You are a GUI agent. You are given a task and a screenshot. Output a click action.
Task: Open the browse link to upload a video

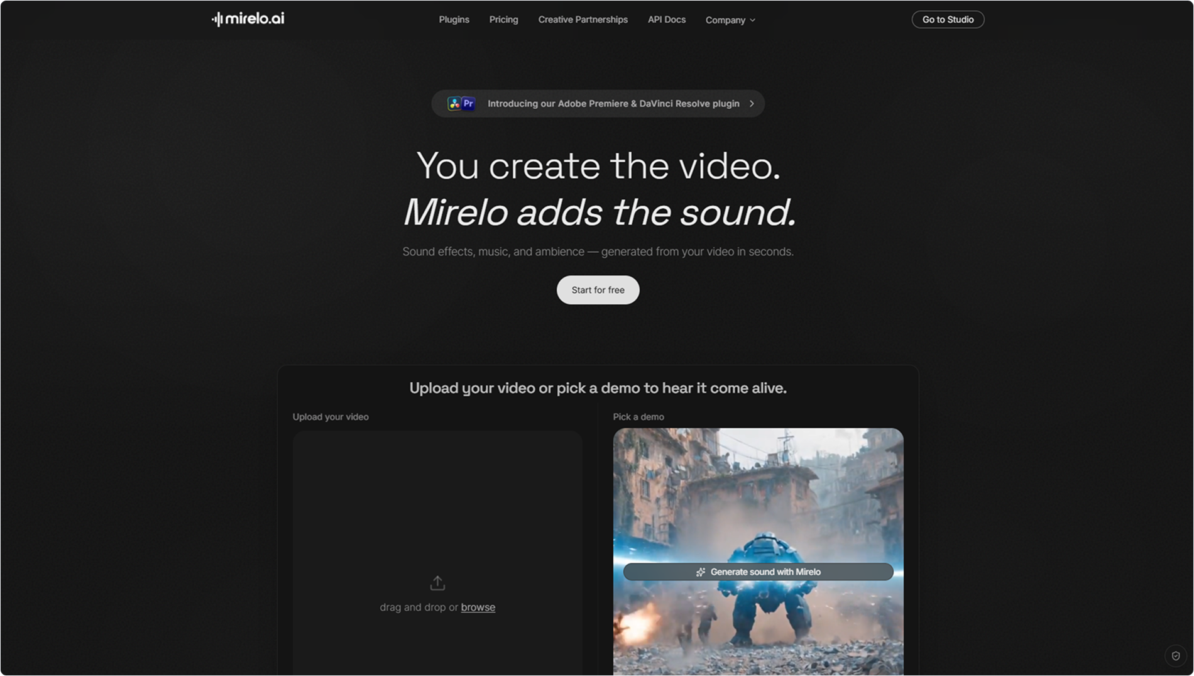478,607
